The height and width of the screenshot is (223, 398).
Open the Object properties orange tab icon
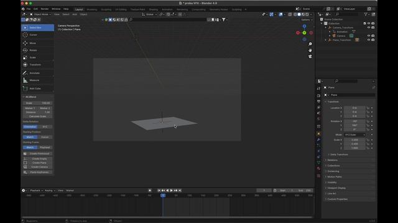pyautogui.click(x=318, y=134)
